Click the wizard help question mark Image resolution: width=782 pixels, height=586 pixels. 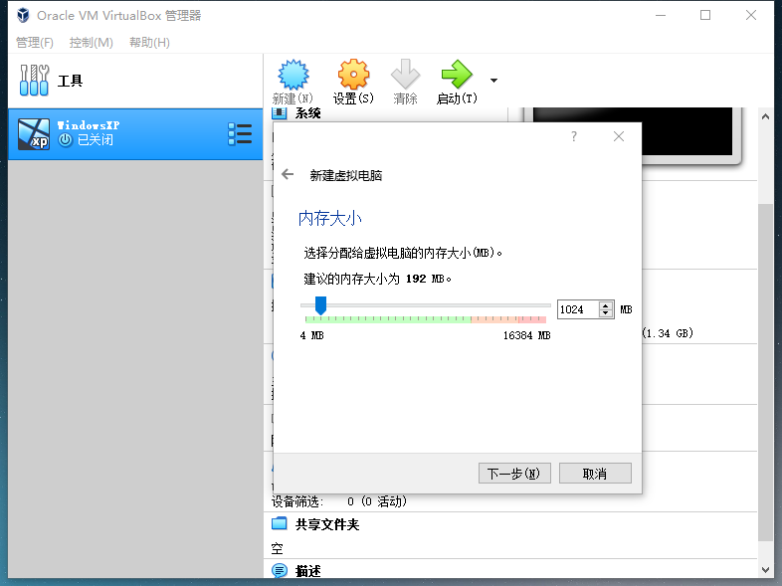pyautogui.click(x=574, y=136)
